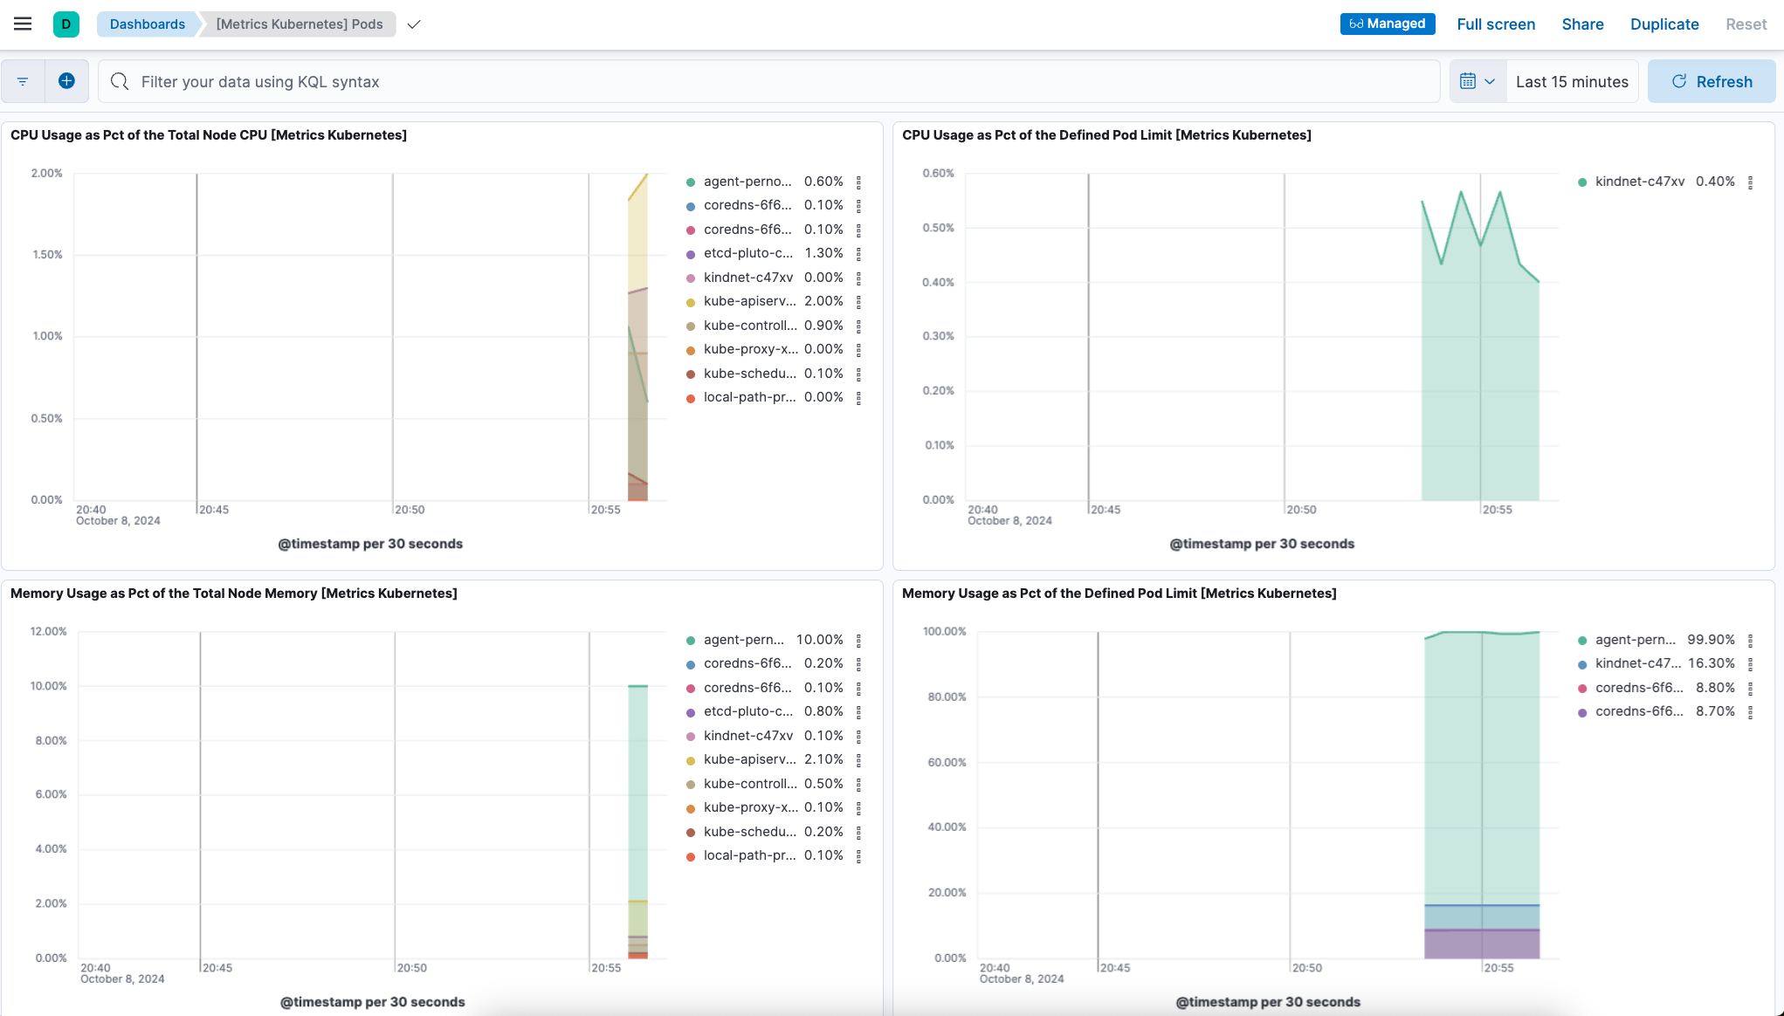Select the Pods dashboard tab
1784x1016 pixels.
tap(299, 24)
